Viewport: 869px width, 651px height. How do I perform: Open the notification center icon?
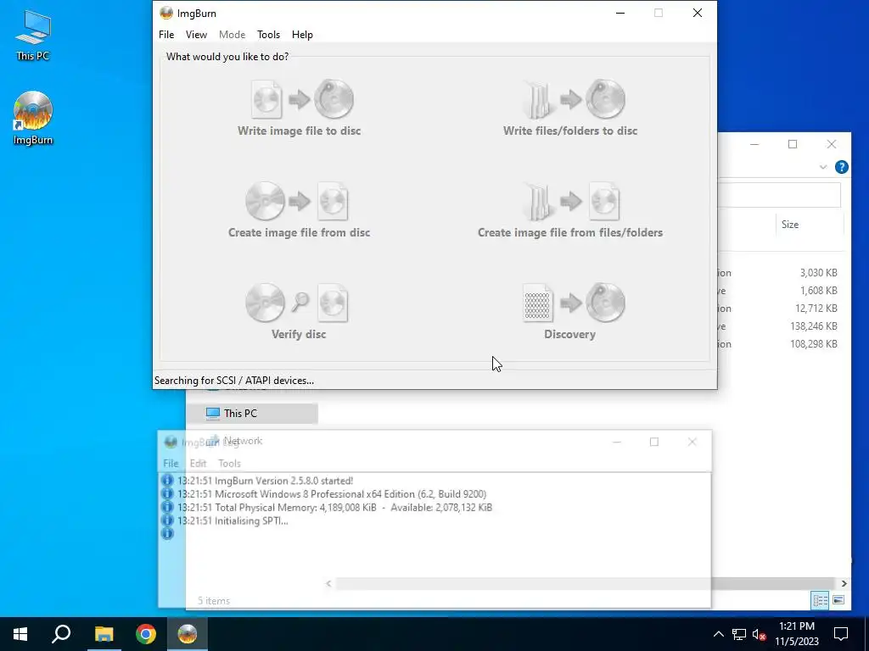pyautogui.click(x=841, y=634)
